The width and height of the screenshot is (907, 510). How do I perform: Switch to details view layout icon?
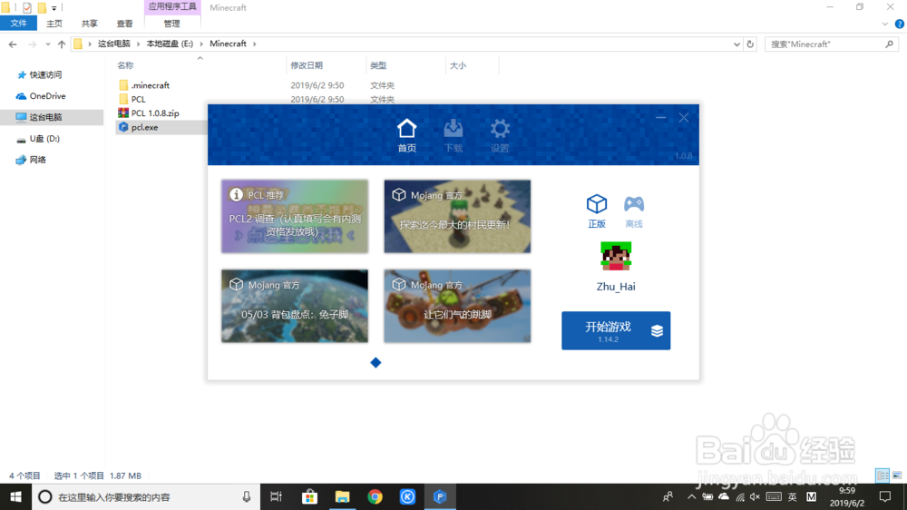[x=883, y=476]
